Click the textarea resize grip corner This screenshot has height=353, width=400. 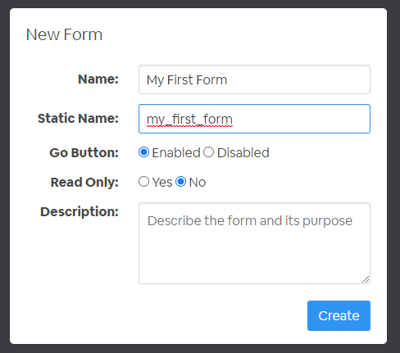pyautogui.click(x=366, y=279)
